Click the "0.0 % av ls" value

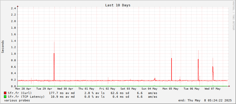[x=94, y=97]
